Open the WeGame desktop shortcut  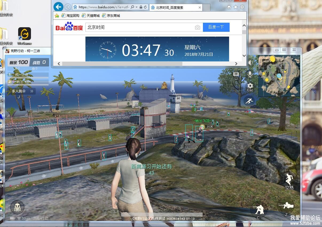[x=25, y=36]
